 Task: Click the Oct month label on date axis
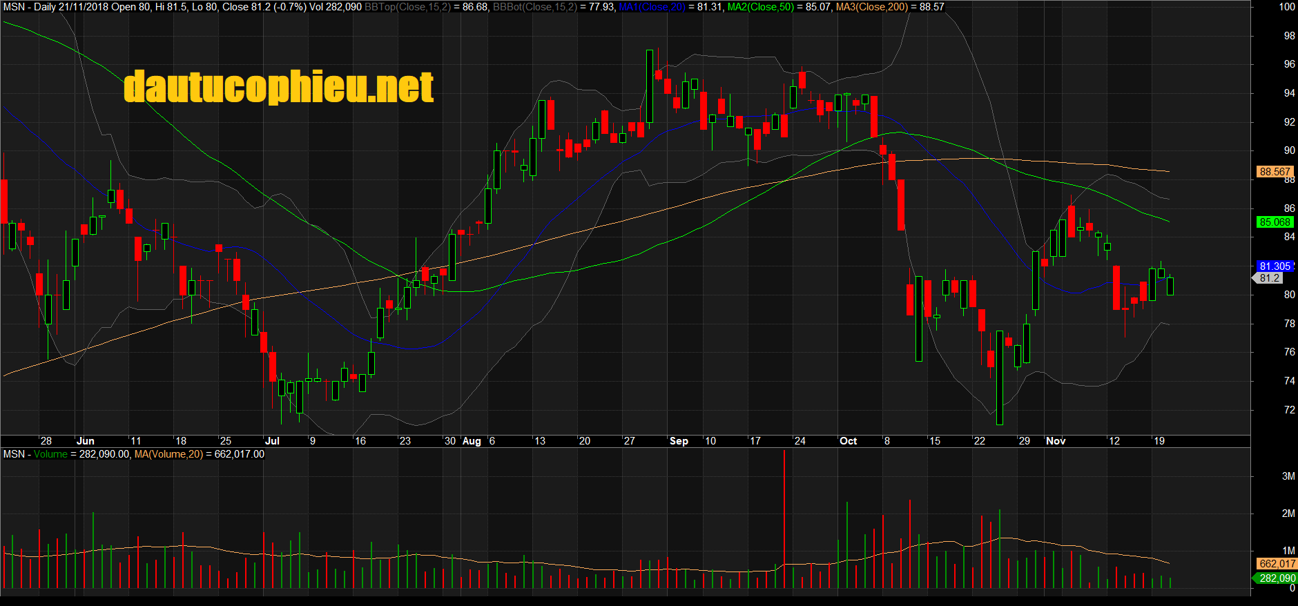(848, 441)
